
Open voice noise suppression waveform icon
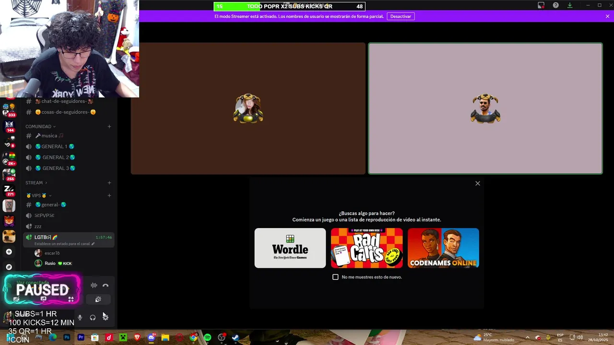pyautogui.click(x=94, y=285)
